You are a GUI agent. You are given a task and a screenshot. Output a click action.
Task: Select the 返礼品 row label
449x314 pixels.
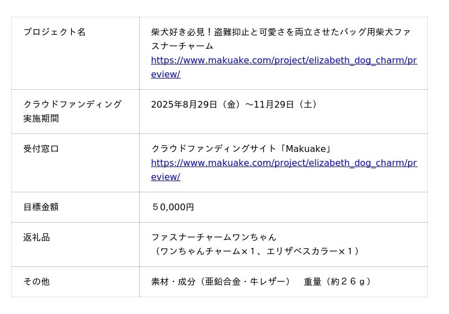tap(36, 237)
